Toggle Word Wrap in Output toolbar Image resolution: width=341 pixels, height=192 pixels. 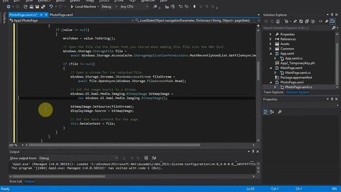coord(154,158)
